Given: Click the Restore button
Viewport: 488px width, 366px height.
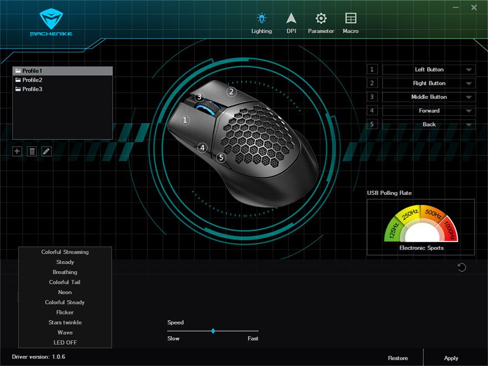Looking at the screenshot, I should (x=398, y=358).
